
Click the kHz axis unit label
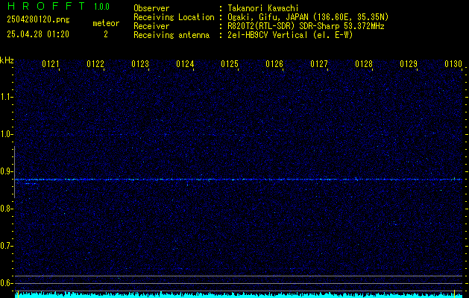coord(7,60)
